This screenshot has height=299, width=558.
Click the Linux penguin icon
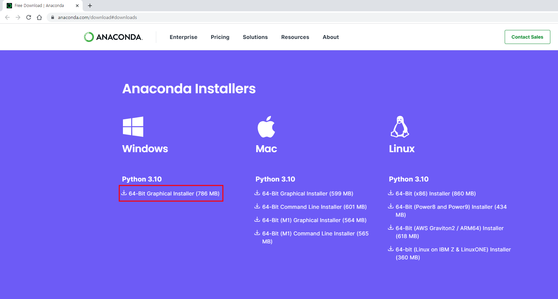click(400, 127)
